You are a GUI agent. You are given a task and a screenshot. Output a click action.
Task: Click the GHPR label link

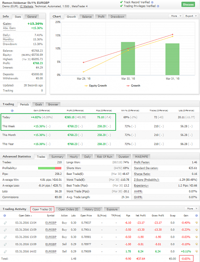[x=138, y=197]
